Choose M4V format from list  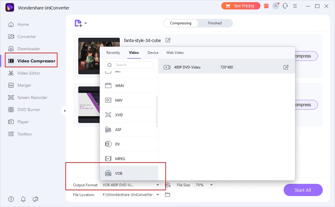point(129,100)
